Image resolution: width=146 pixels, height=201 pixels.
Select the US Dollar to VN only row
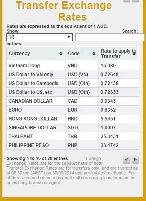point(73,75)
